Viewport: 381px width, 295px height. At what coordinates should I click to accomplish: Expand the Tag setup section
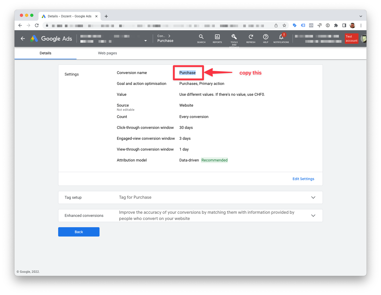click(313, 197)
